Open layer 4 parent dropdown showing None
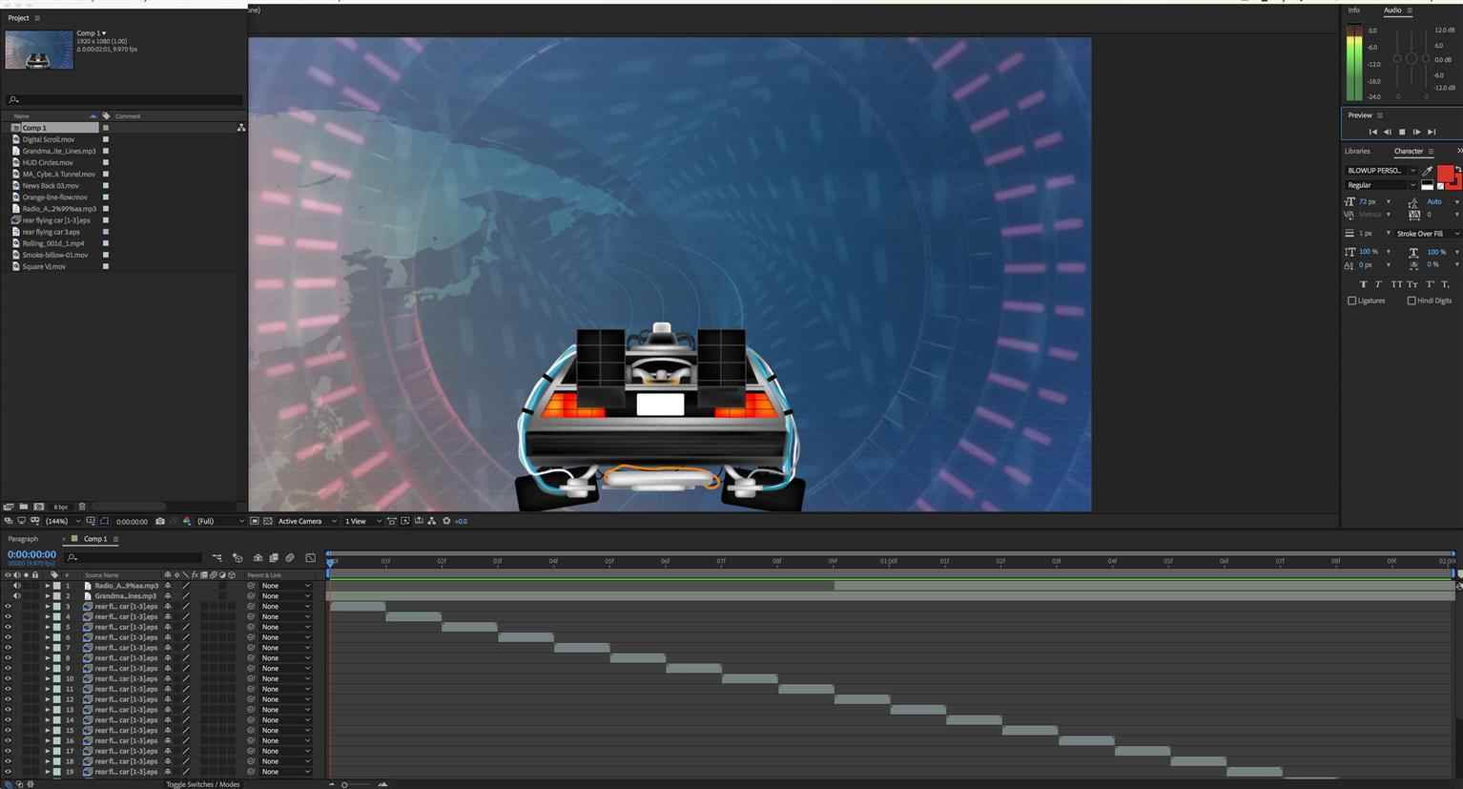 click(285, 617)
